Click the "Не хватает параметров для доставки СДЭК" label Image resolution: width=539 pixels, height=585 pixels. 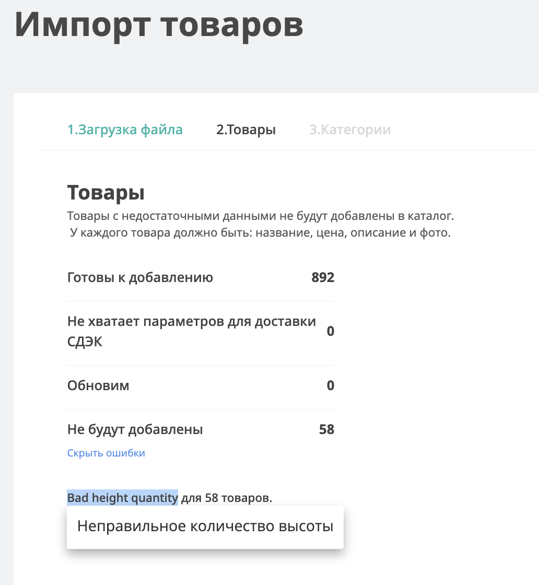pyautogui.click(x=192, y=321)
